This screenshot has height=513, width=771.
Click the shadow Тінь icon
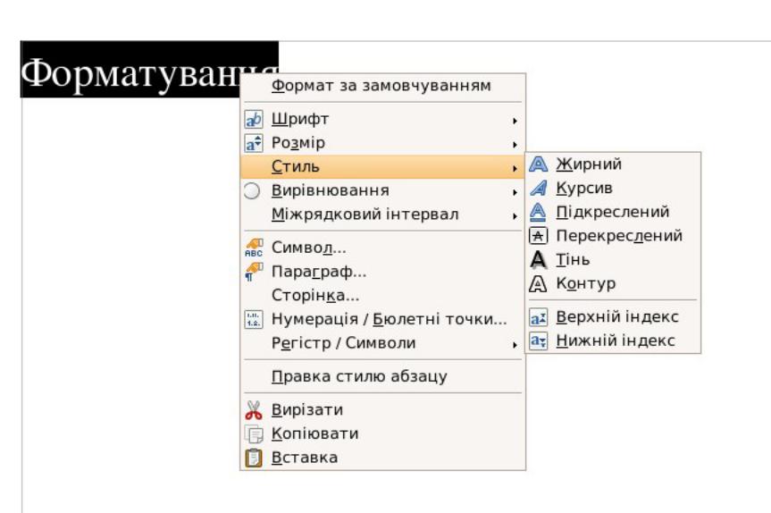(x=538, y=260)
